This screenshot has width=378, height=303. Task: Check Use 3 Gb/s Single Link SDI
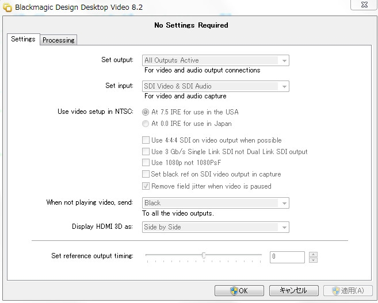click(x=146, y=152)
